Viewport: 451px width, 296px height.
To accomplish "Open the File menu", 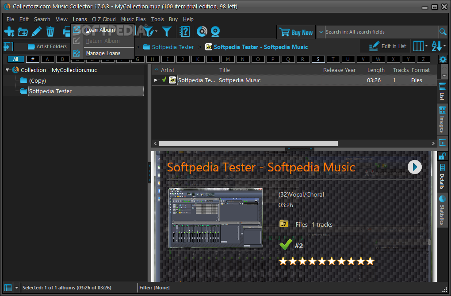I will (x=10, y=19).
